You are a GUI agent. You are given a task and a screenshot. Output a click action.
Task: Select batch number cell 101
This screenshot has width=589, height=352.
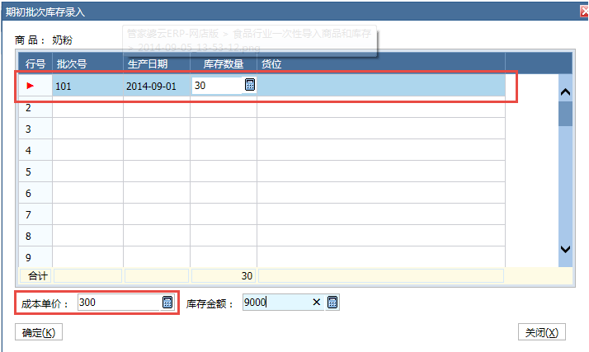coord(87,86)
